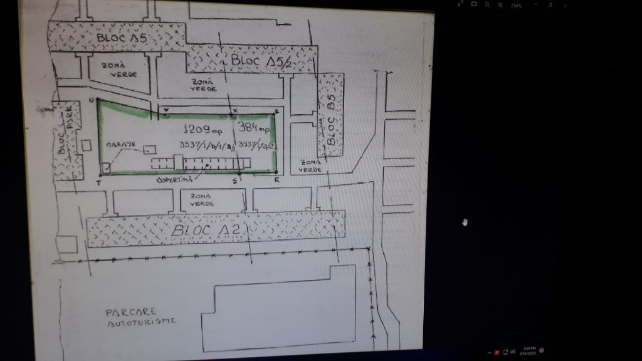Minimize the photo viewer window

(535, 4)
